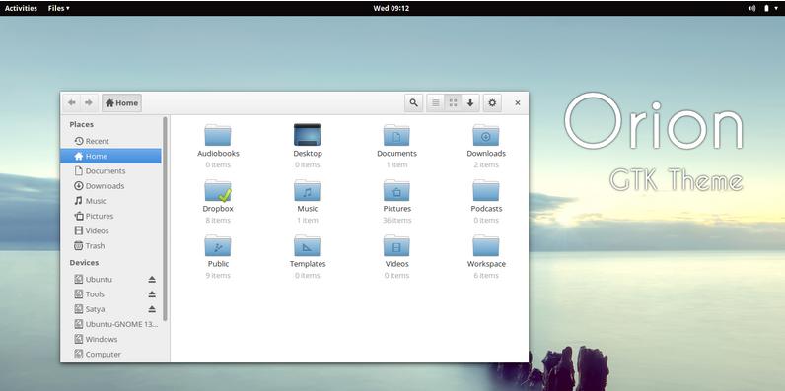This screenshot has height=391, width=785.
Task: Select Computer in the sidebar
Action: click(110, 354)
